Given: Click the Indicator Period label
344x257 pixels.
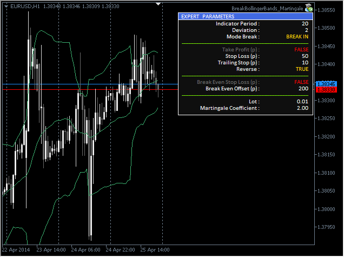Looking at the screenshot, I should click(237, 24).
